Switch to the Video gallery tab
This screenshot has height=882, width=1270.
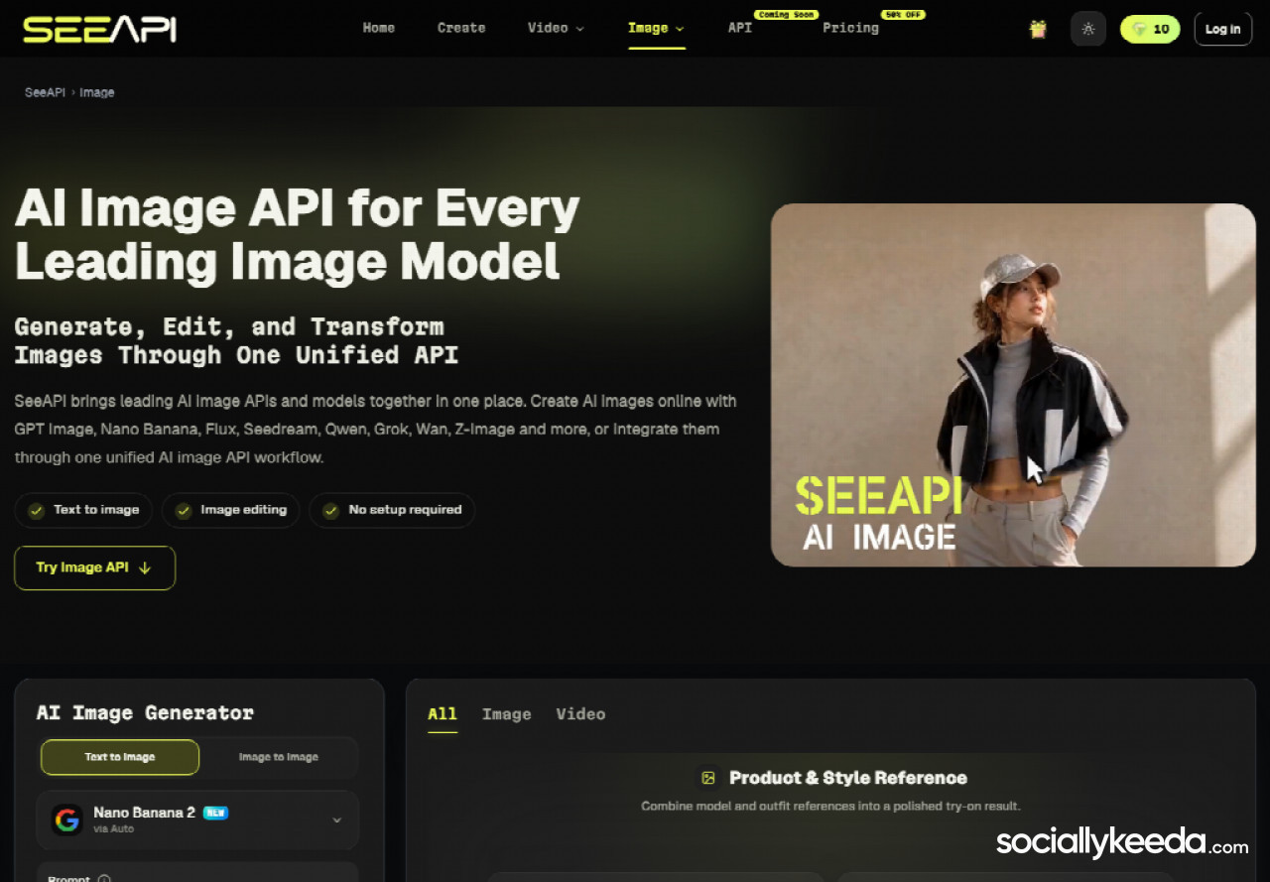click(580, 714)
